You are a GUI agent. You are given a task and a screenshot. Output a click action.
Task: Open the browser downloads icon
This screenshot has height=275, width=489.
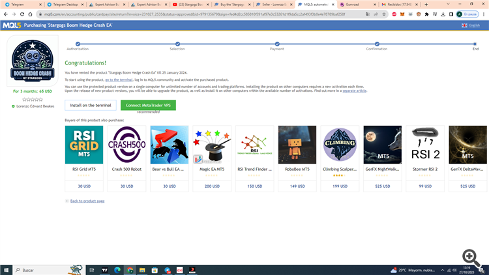click(443, 14)
